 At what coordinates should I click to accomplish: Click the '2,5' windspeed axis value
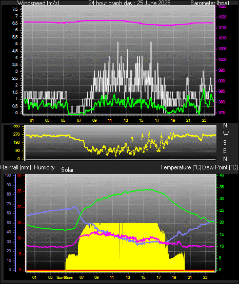[15, 79]
